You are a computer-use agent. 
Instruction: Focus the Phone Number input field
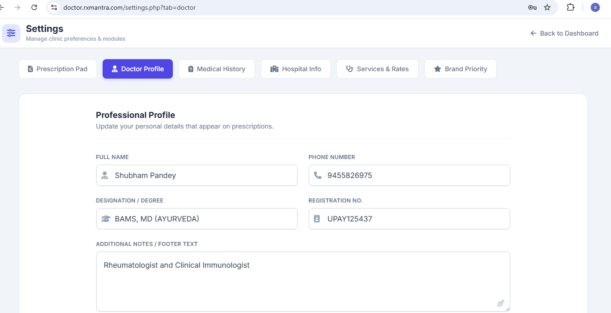tap(416, 175)
